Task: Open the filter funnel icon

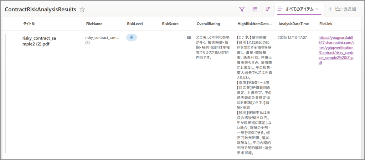Action: click(242, 9)
